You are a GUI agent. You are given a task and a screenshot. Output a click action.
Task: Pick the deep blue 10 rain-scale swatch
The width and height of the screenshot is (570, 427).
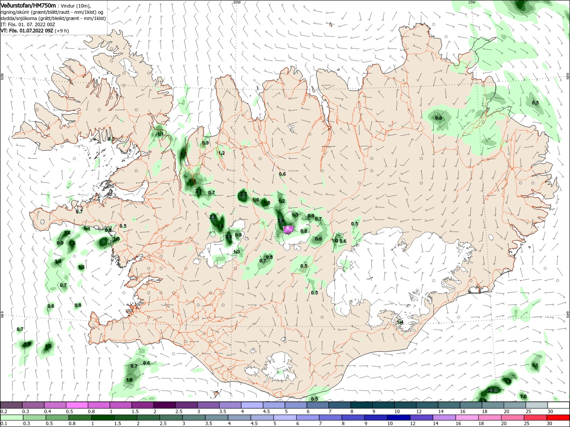tap(399, 417)
